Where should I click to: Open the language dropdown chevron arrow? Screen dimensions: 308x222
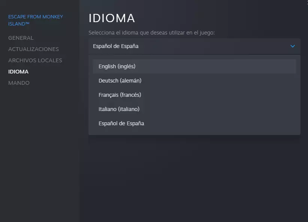click(x=293, y=46)
